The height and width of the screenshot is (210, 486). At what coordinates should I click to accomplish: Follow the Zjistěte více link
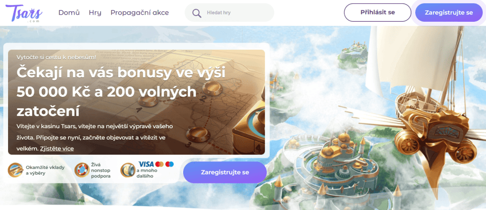point(57,149)
